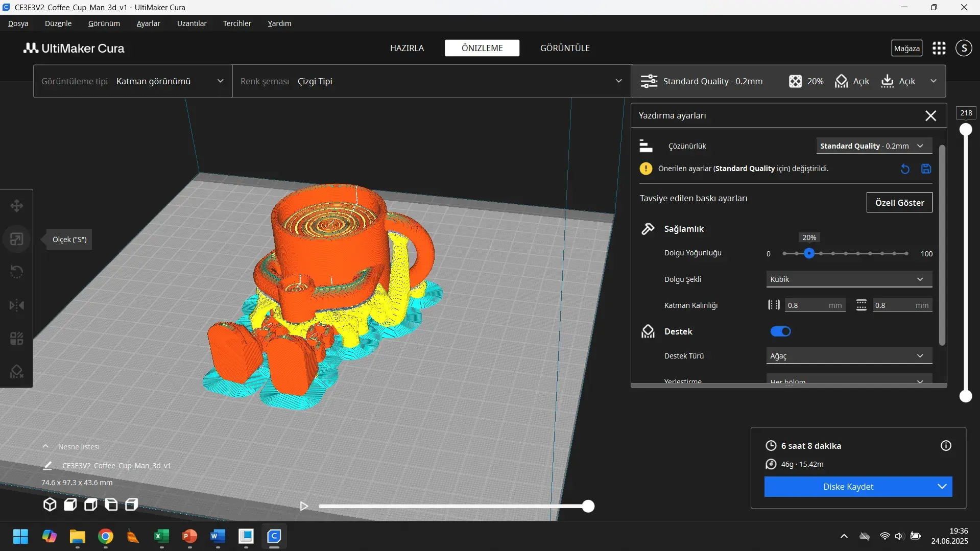The height and width of the screenshot is (551, 980).
Task: Open the Dolgu Şekli Kübik dropdown
Action: (848, 279)
